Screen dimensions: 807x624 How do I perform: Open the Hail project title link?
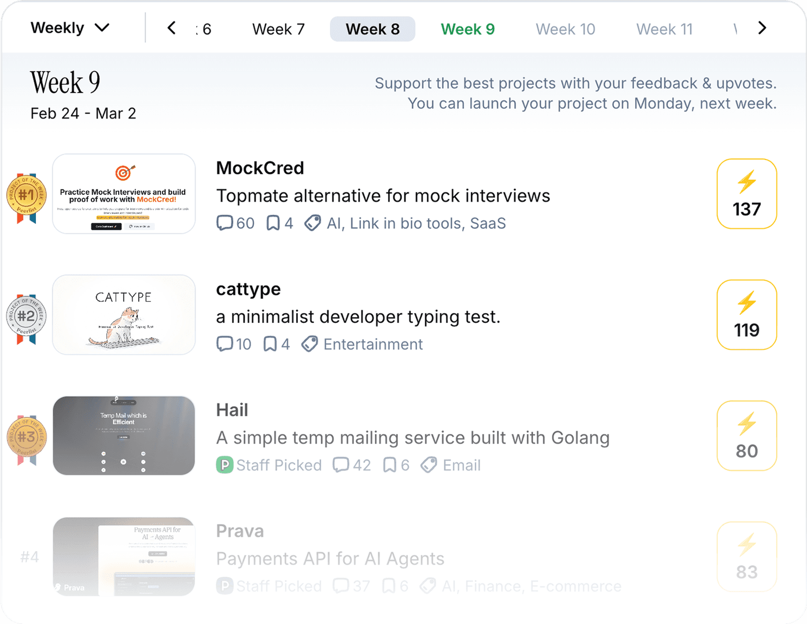point(232,410)
